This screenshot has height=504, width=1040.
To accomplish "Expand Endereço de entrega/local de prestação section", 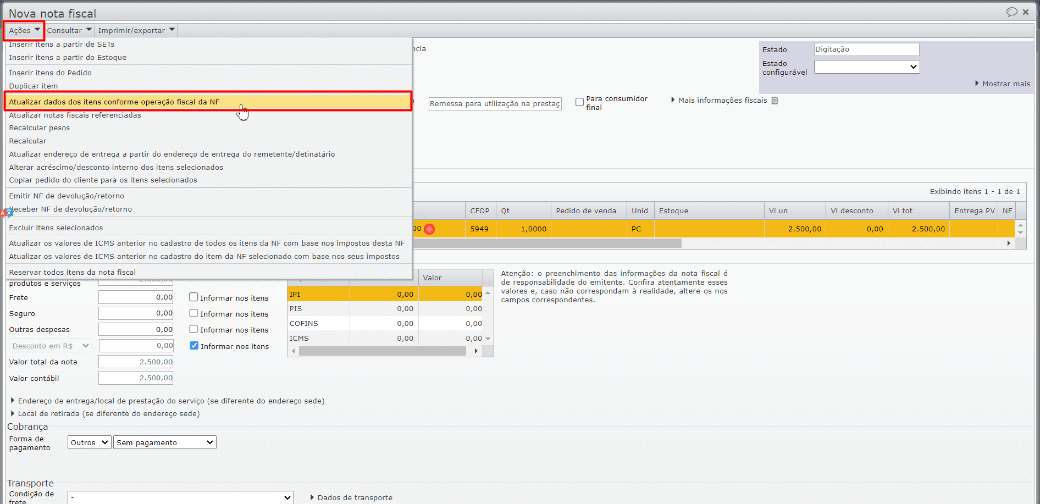I will point(168,401).
